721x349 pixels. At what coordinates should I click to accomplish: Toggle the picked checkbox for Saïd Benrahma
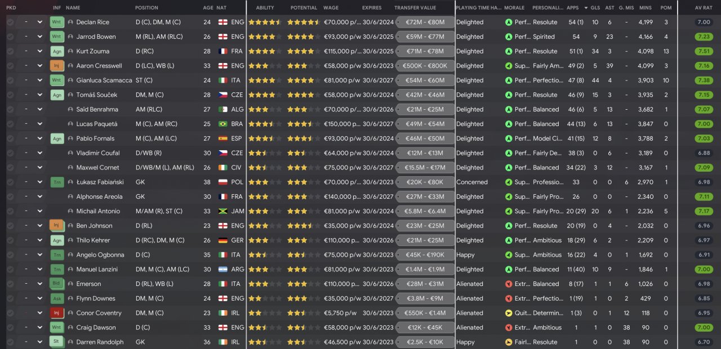[10, 110]
